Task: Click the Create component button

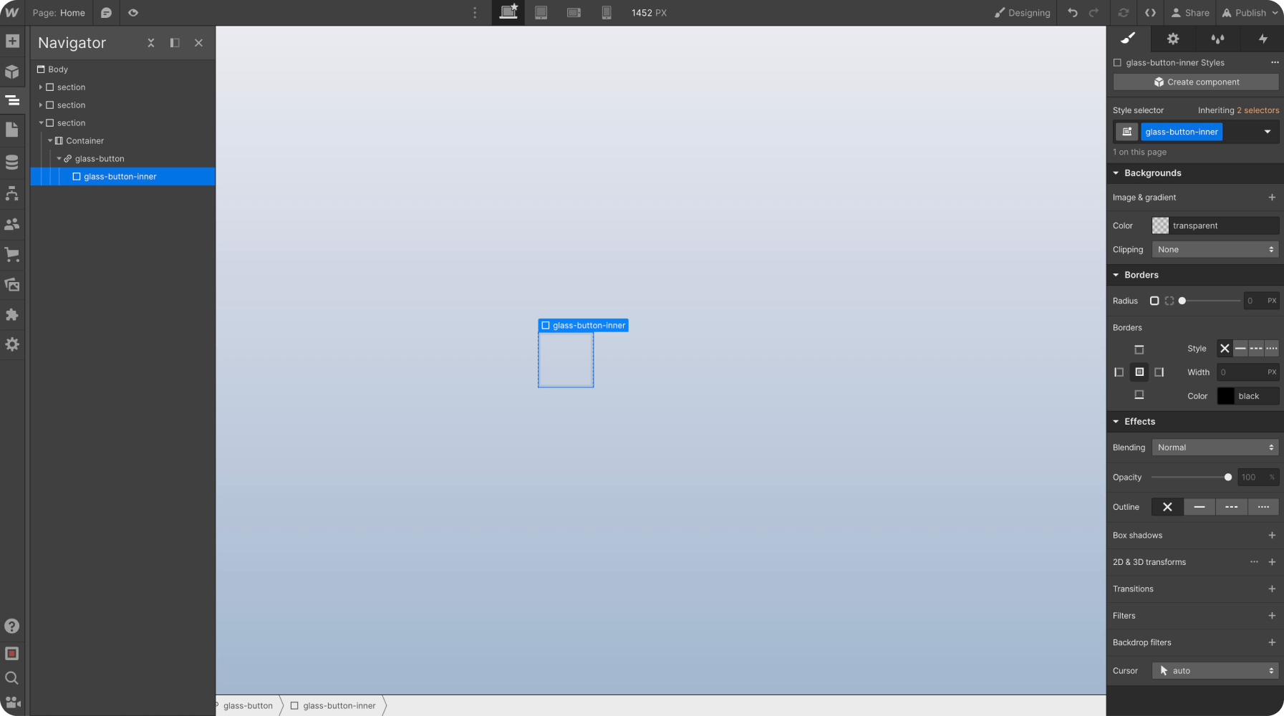Action: tap(1193, 82)
